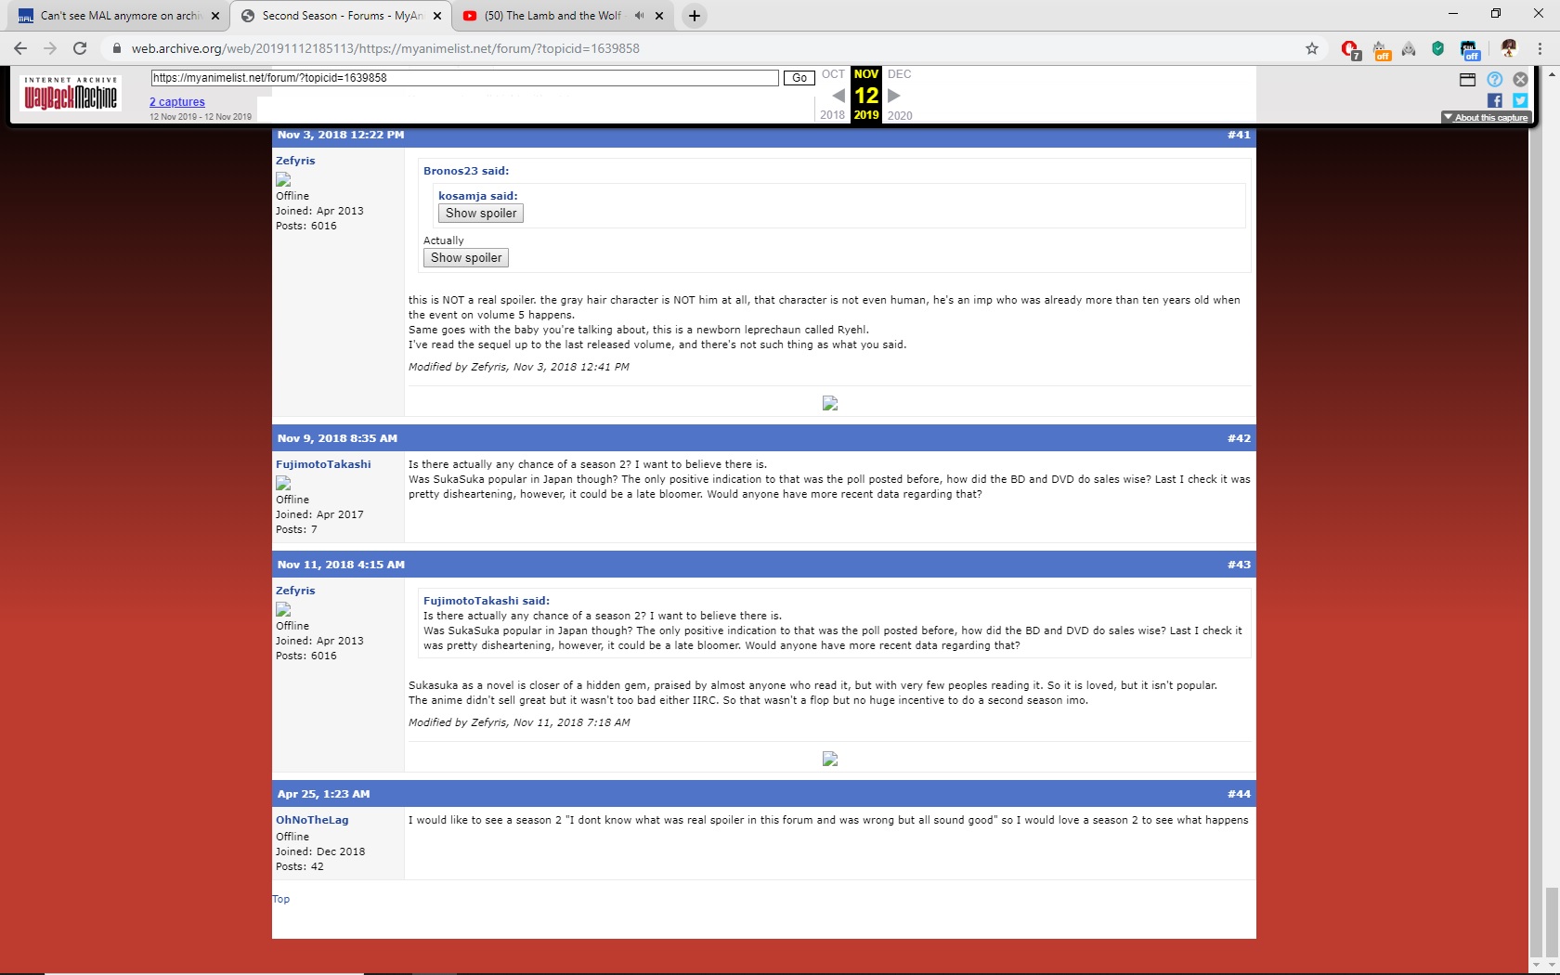
Task: Click the Wayback Go button
Action: click(799, 78)
